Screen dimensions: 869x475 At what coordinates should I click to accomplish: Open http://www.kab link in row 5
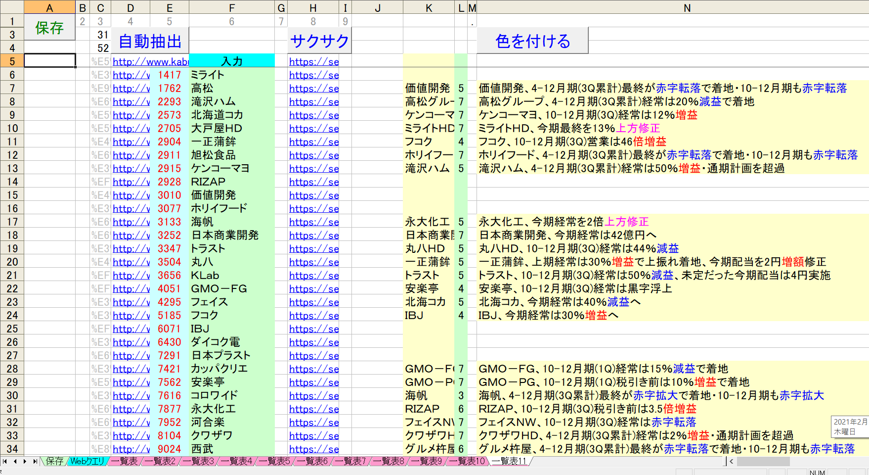click(150, 61)
